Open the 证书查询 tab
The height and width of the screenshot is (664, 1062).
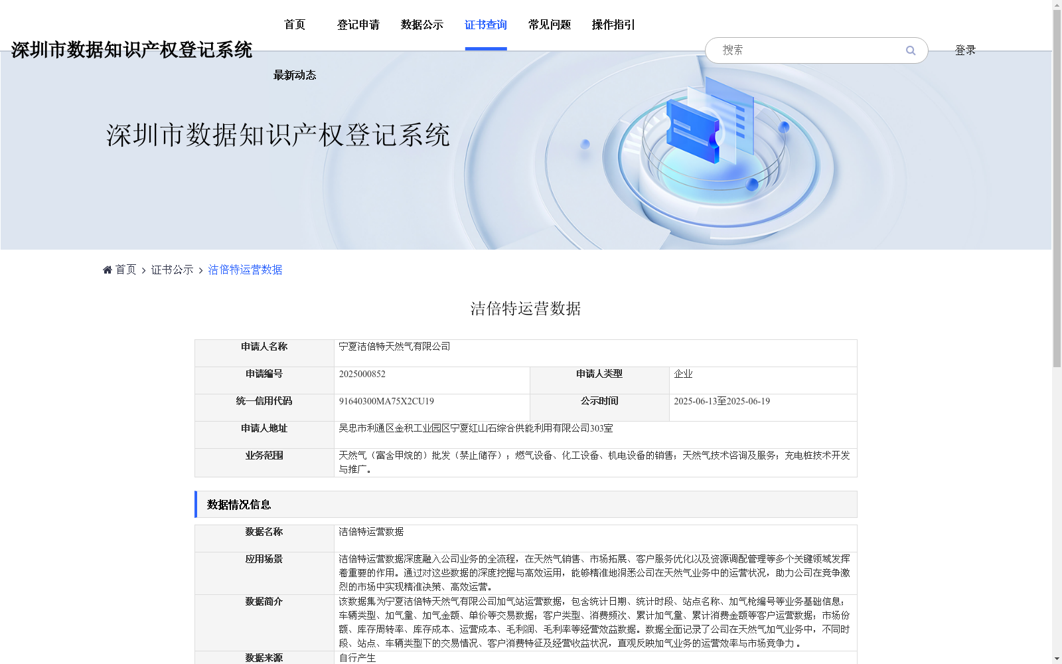[x=485, y=25]
